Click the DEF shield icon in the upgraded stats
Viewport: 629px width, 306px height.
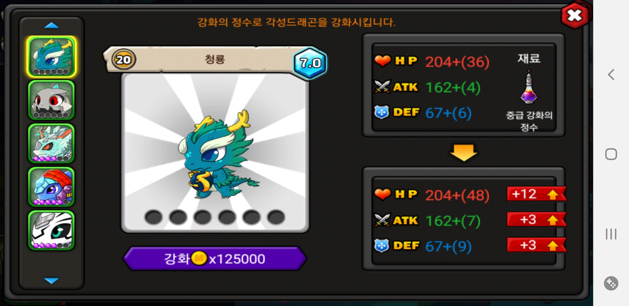pyautogui.click(x=382, y=246)
